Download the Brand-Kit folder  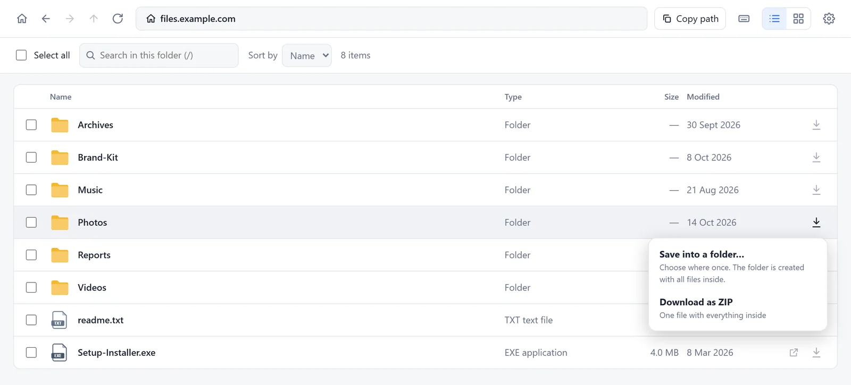816,157
